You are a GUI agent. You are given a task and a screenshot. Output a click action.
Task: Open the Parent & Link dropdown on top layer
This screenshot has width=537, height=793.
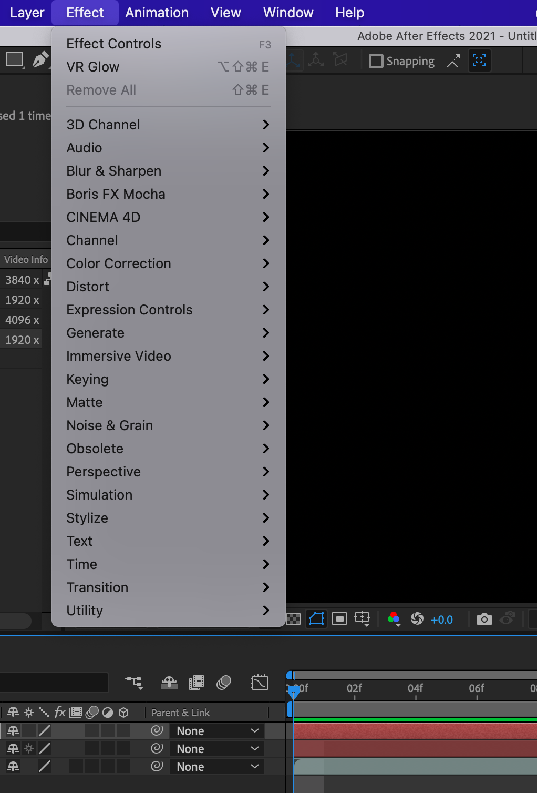click(216, 730)
